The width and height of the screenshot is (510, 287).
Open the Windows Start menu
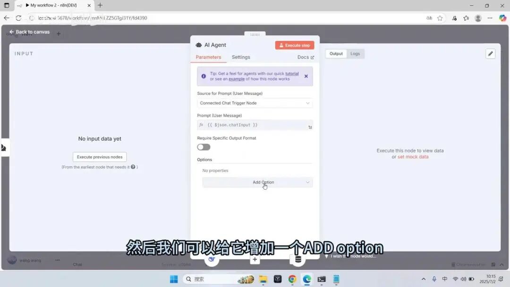(174, 279)
